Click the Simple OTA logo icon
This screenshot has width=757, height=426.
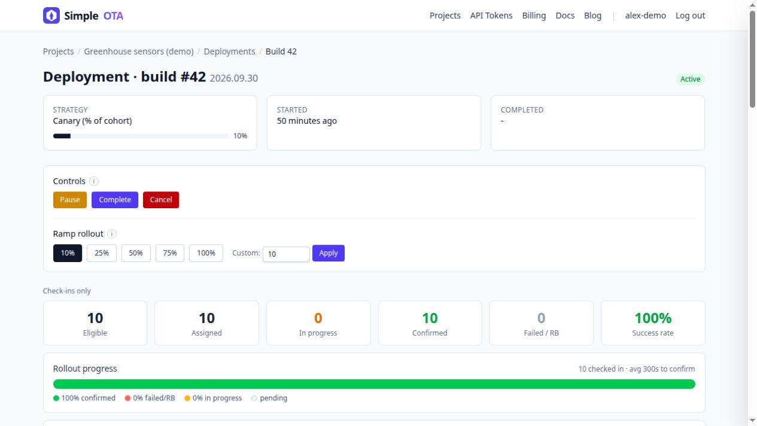click(x=51, y=16)
